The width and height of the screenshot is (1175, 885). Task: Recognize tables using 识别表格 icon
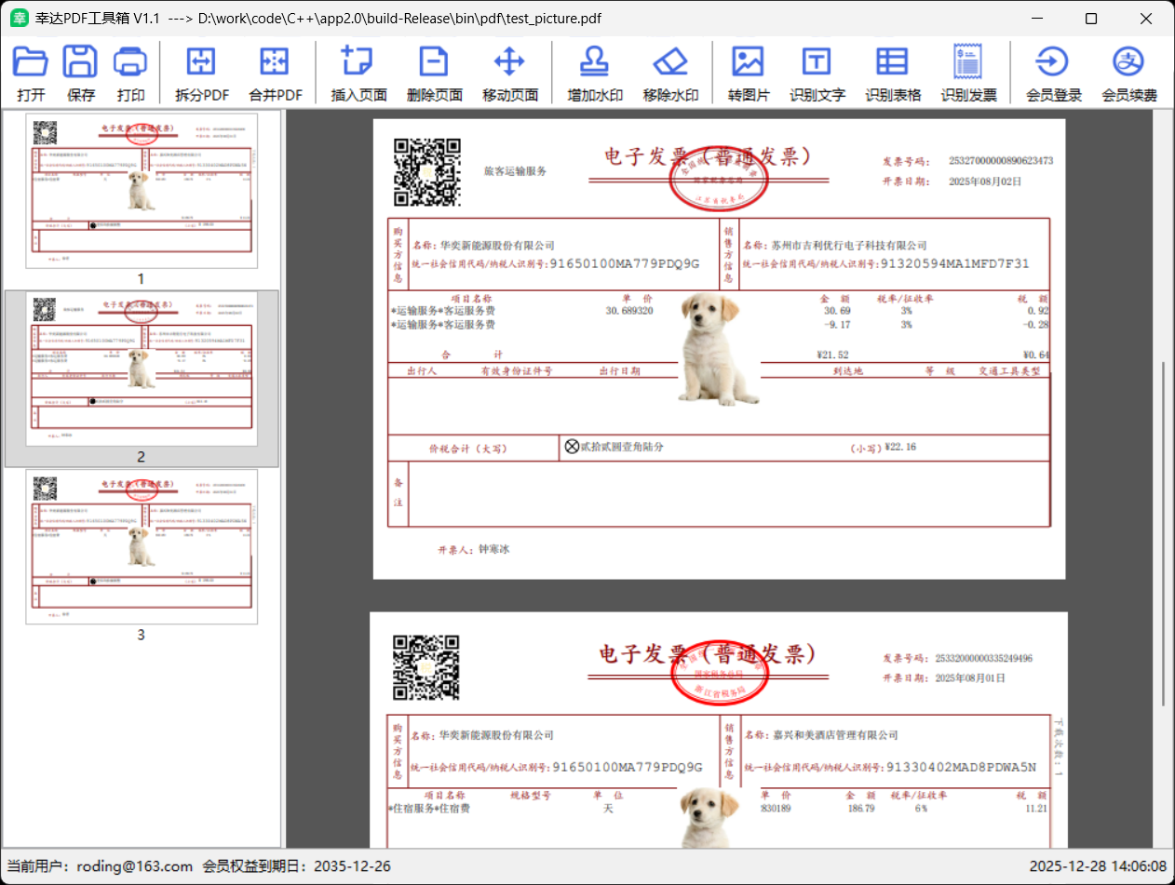point(892,62)
